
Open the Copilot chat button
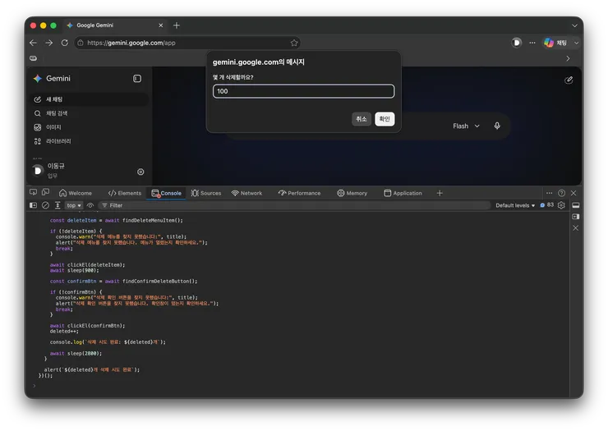tap(555, 43)
